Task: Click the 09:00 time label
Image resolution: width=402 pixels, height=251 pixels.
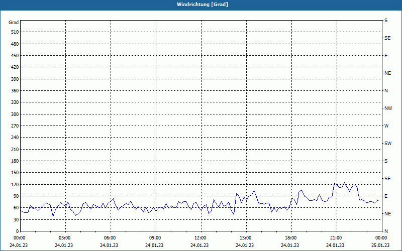Action: [x=155, y=238]
